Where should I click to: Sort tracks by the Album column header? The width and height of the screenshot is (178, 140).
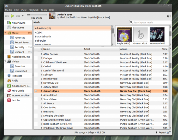pyautogui.click(x=124, y=49)
